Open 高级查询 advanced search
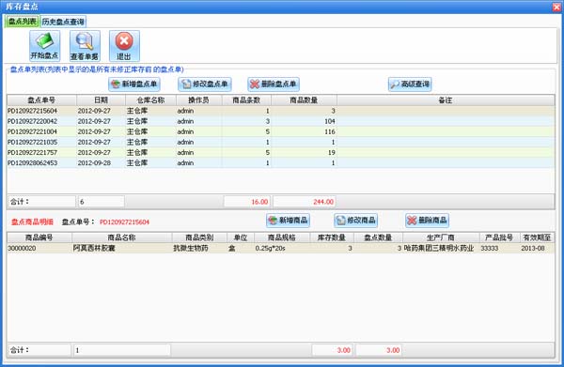Image resolution: width=564 pixels, height=367 pixels. coord(410,84)
